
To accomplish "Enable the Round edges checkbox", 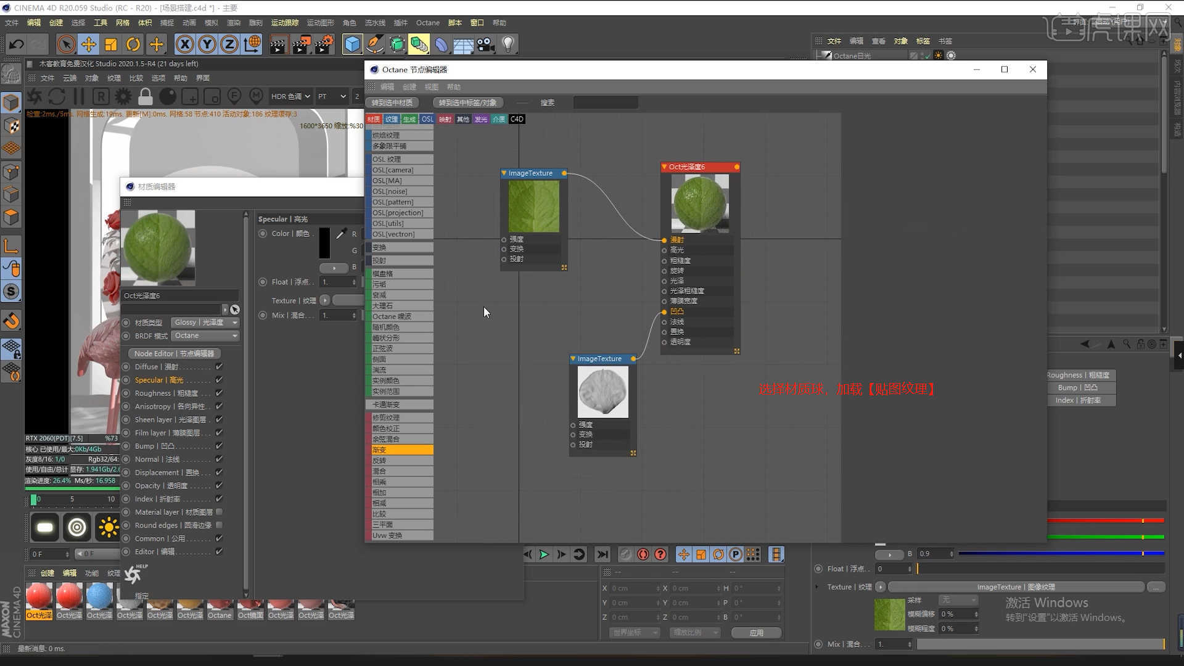I will pyautogui.click(x=219, y=525).
